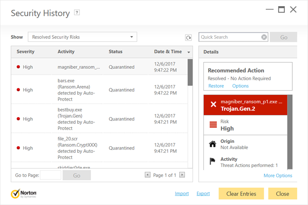This screenshot has height=205, width=308.
Task: Click red severity dot of file_20.scr row
Action: tap(18, 148)
